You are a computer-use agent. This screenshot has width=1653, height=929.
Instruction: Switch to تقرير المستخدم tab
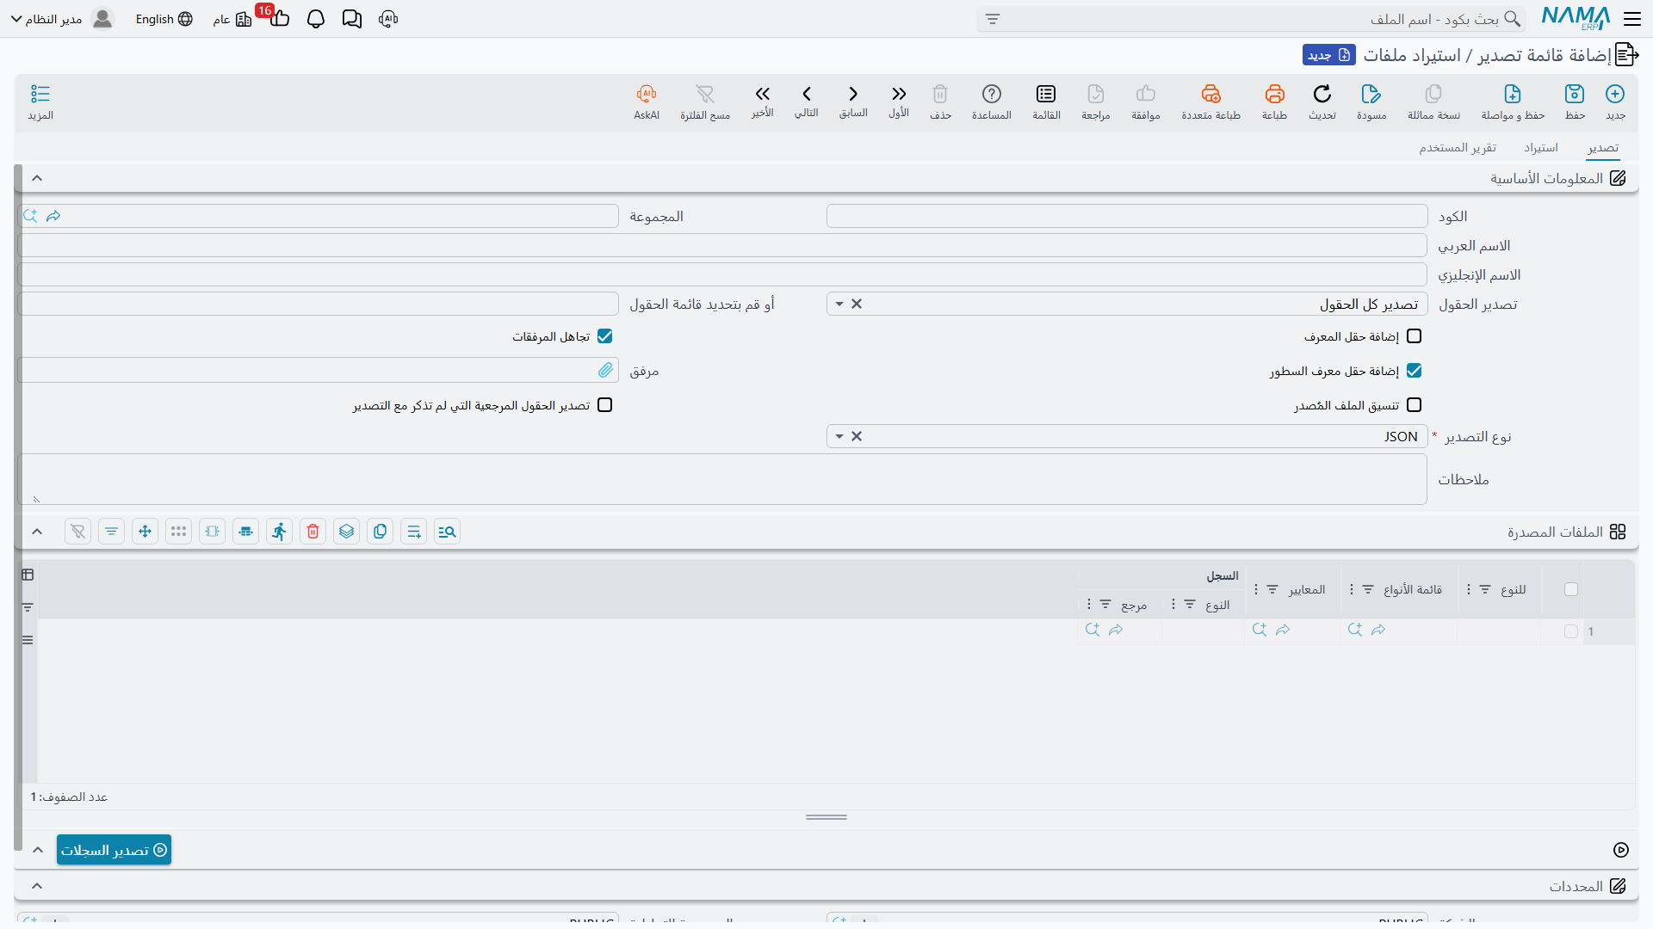[1458, 148]
